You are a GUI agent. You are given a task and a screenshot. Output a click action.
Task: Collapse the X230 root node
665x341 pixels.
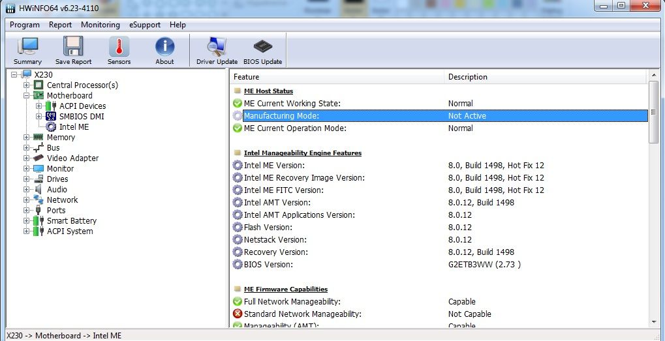pos(14,74)
